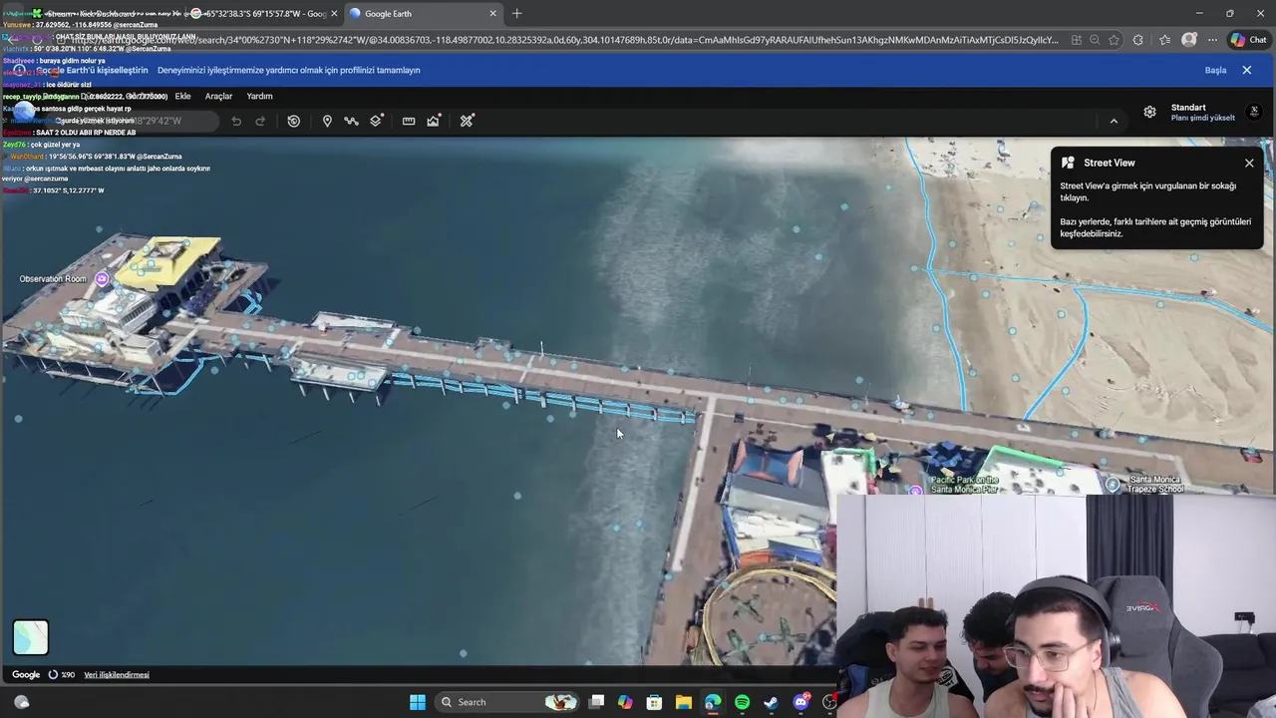Screen dimensions: 1276x718
Task: Click the Street View title in the info card
Action: 1110,163
